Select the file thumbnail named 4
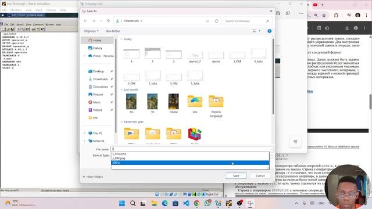This screenshot has height=209, width=372. [x=131, y=55]
